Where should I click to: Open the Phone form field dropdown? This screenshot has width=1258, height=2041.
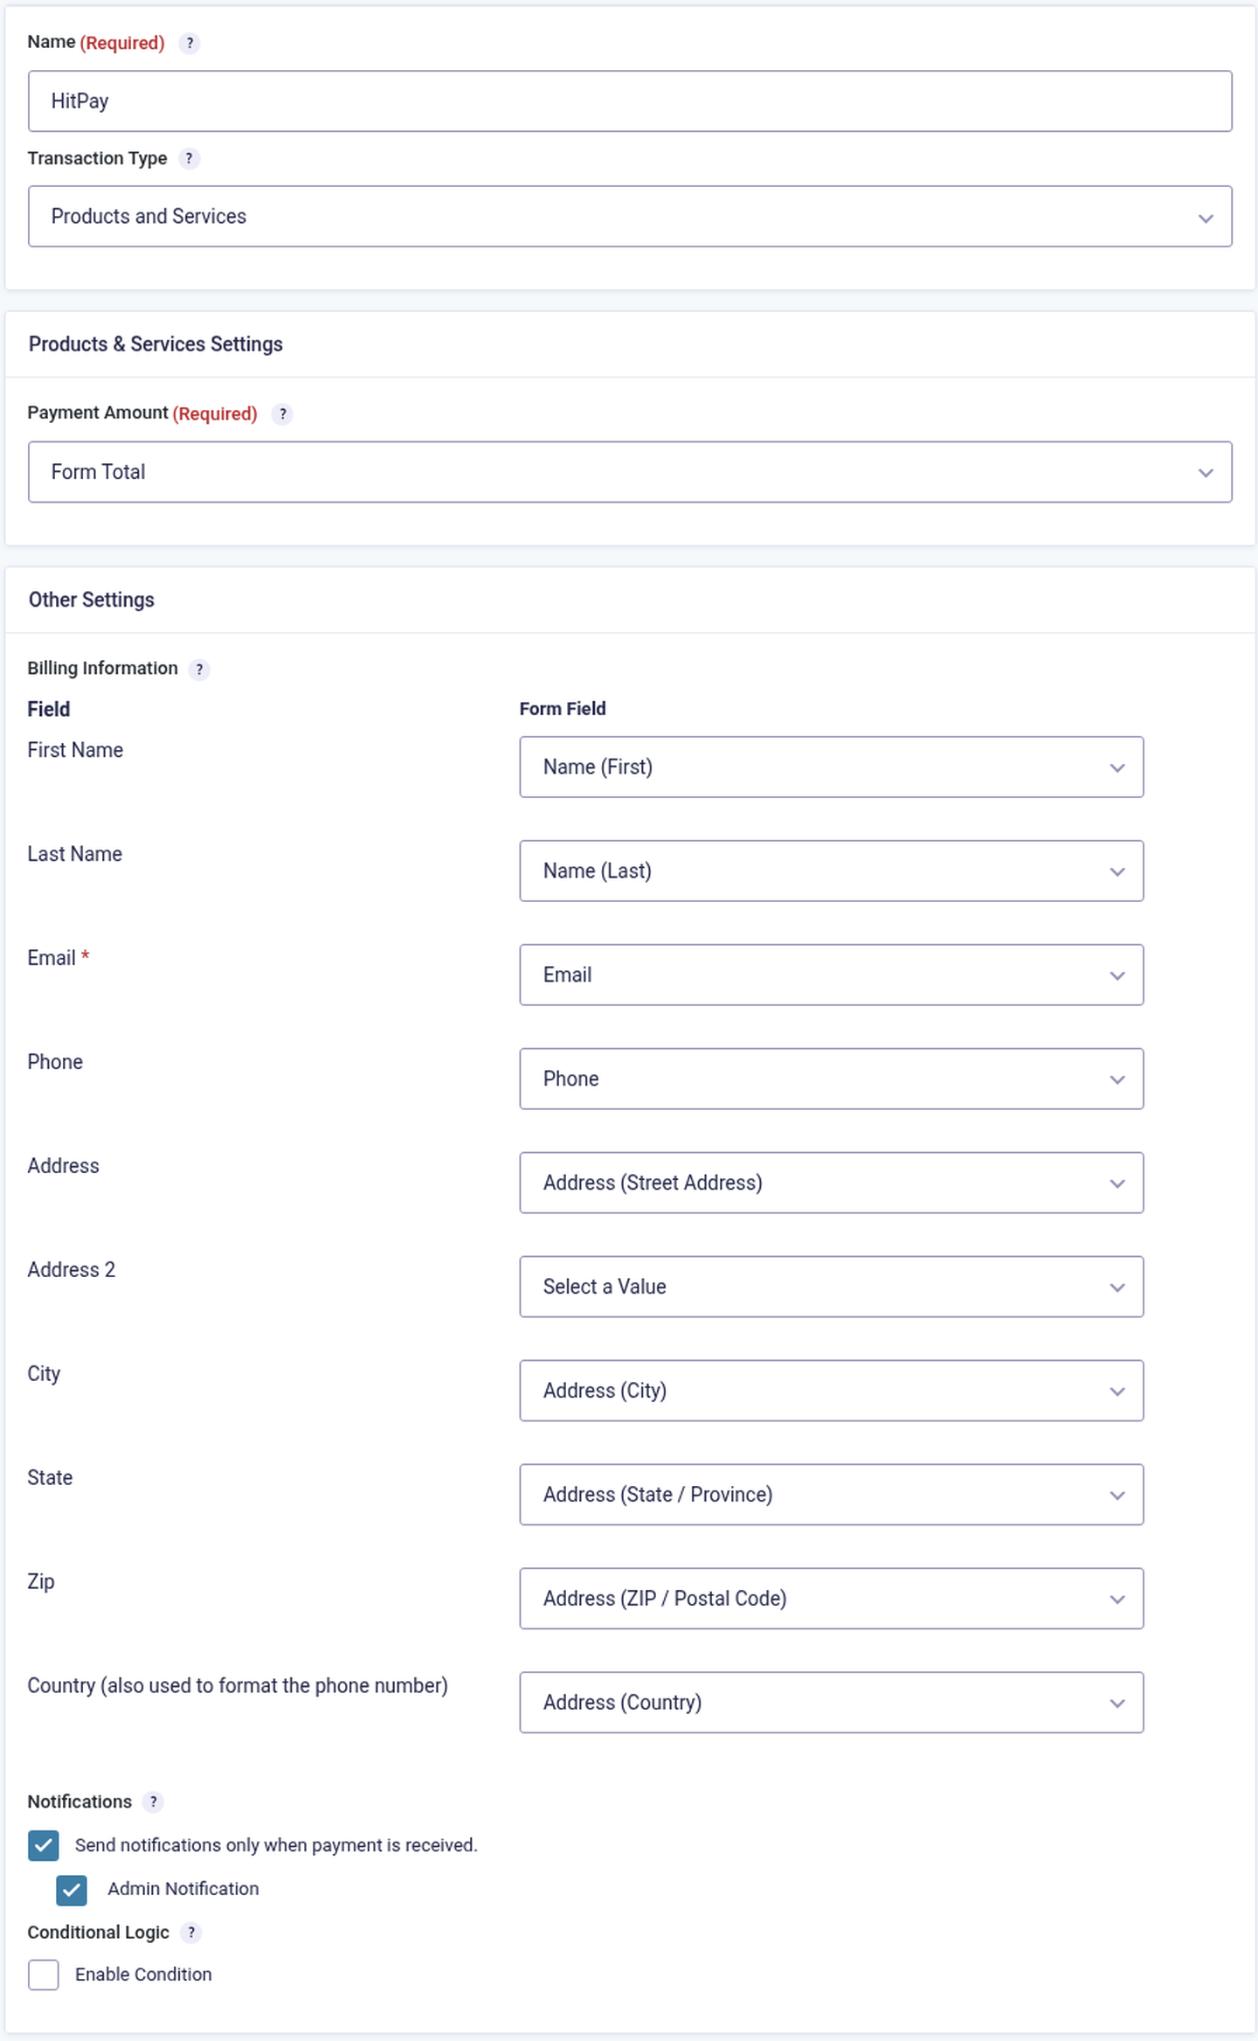tap(832, 1079)
